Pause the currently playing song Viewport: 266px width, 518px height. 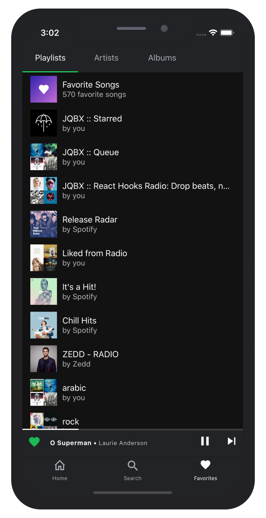pyautogui.click(x=205, y=441)
